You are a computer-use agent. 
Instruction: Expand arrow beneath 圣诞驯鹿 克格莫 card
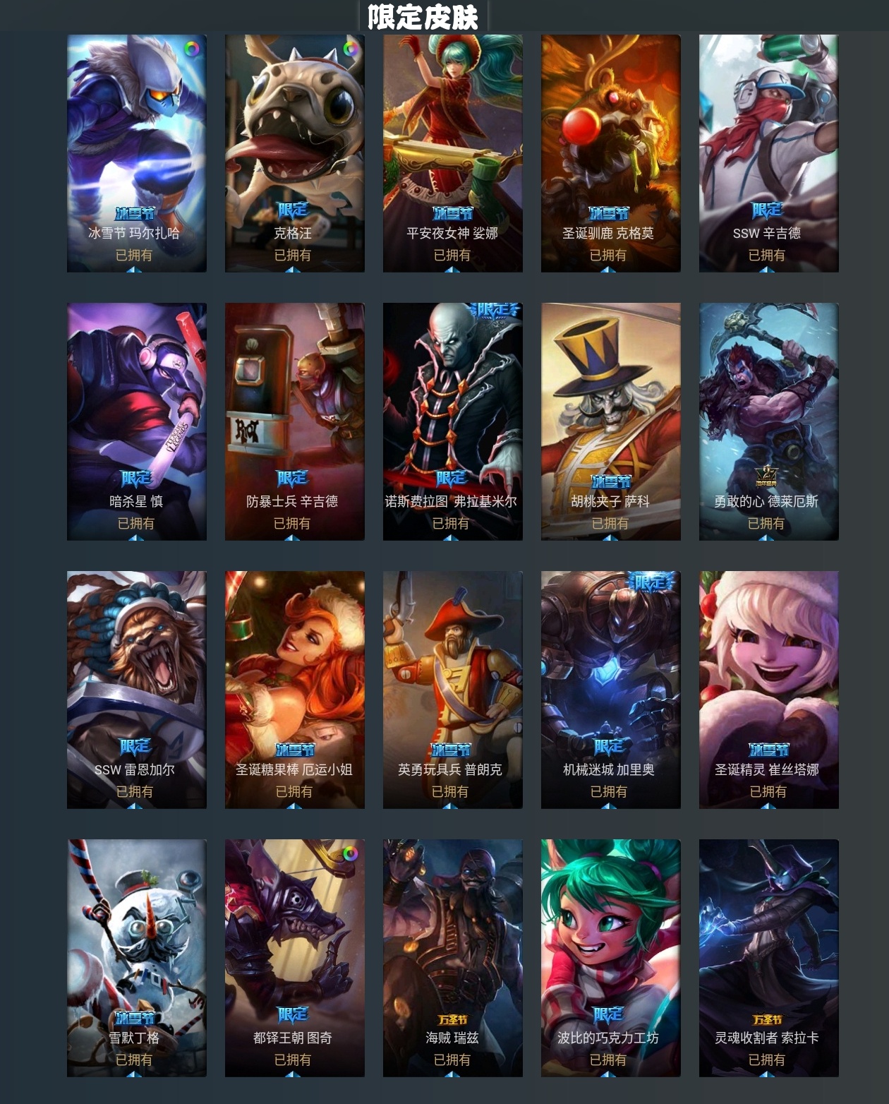tap(609, 269)
